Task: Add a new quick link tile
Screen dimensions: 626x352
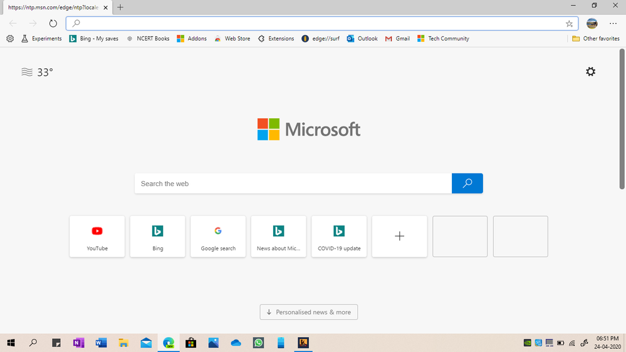Action: point(399,237)
